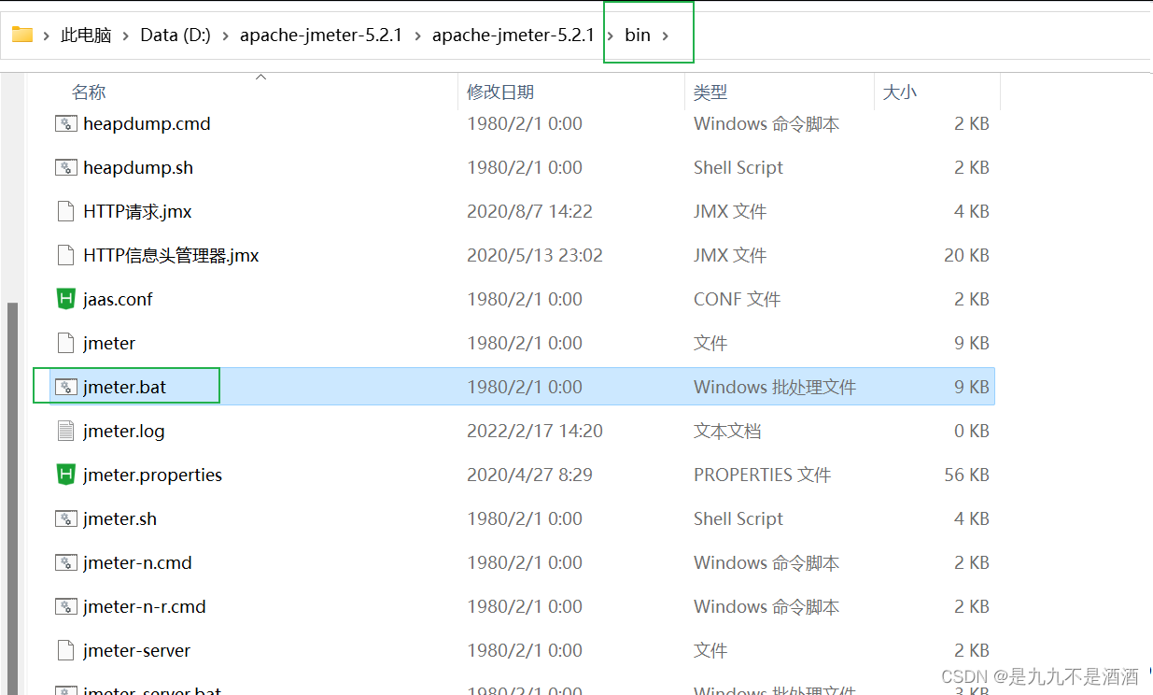Select the jmeter.log file name

(123, 431)
